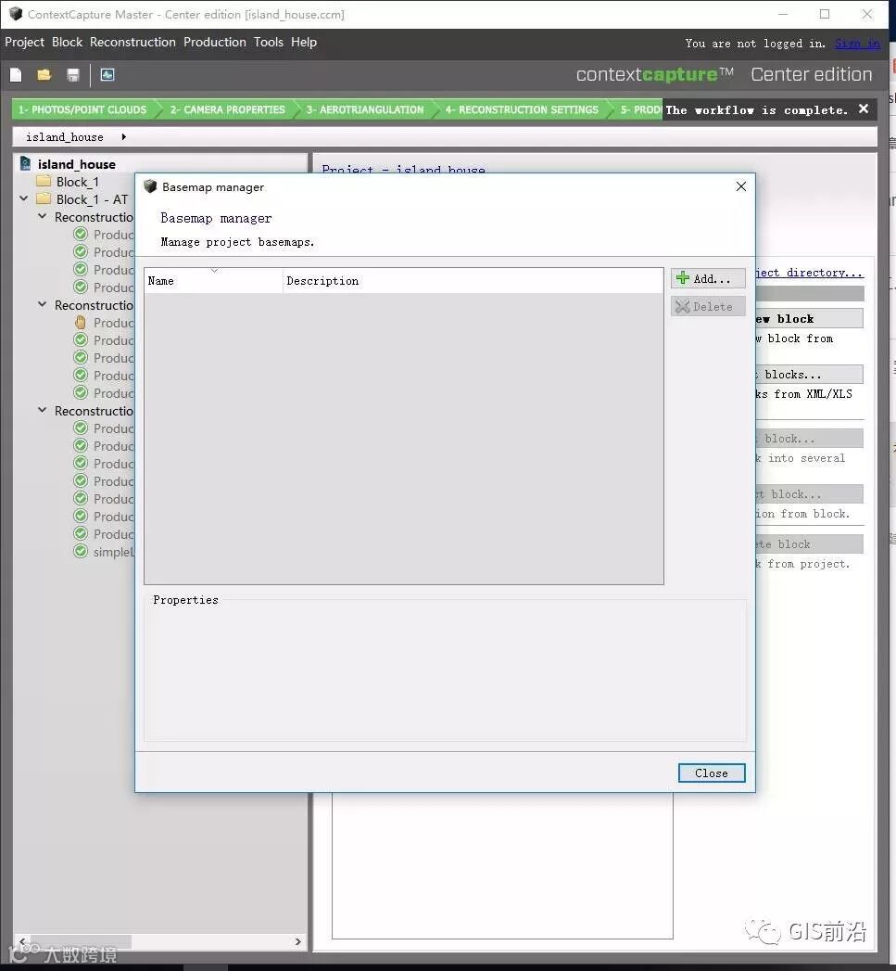Select the Block_1 tree item
The width and height of the screenshot is (896, 971).
pos(77,182)
